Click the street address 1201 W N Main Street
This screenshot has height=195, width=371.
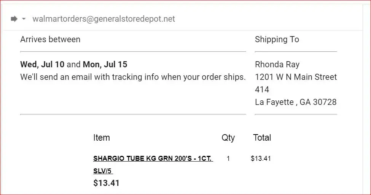click(x=296, y=77)
